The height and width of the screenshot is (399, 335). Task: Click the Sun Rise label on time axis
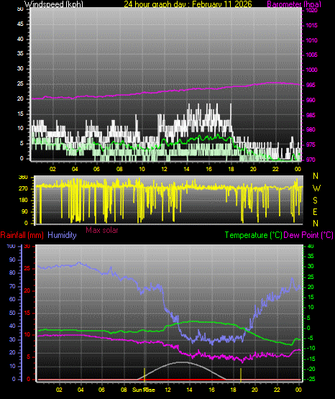click(144, 390)
